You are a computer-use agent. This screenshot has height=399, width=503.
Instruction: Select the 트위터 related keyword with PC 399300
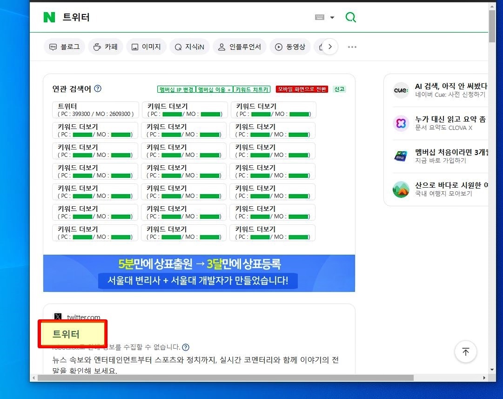point(95,110)
